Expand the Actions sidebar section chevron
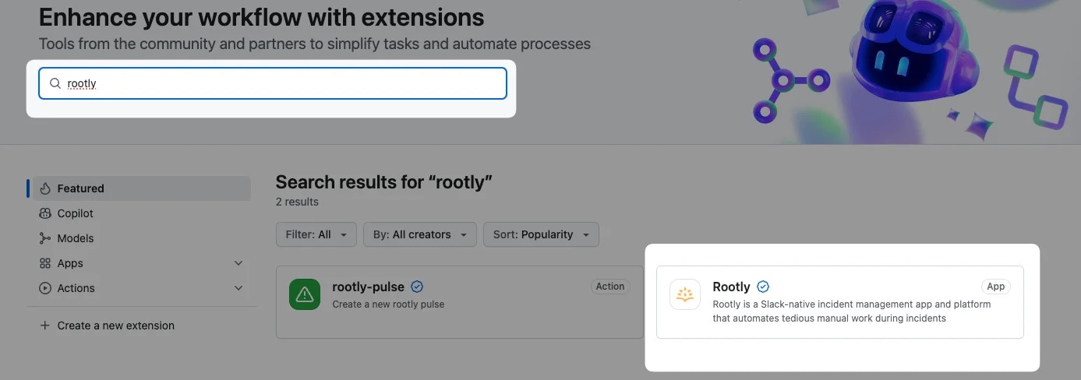The width and height of the screenshot is (1081, 380). (x=238, y=288)
